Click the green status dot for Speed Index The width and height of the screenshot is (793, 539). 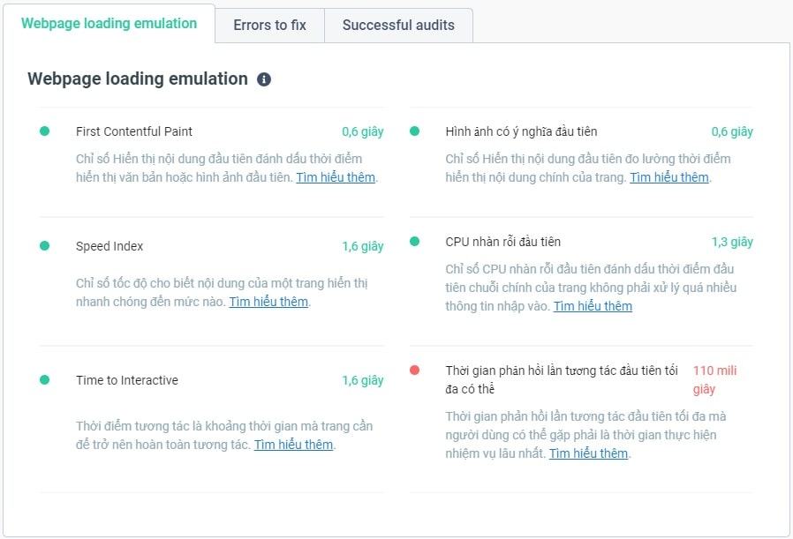point(44,246)
